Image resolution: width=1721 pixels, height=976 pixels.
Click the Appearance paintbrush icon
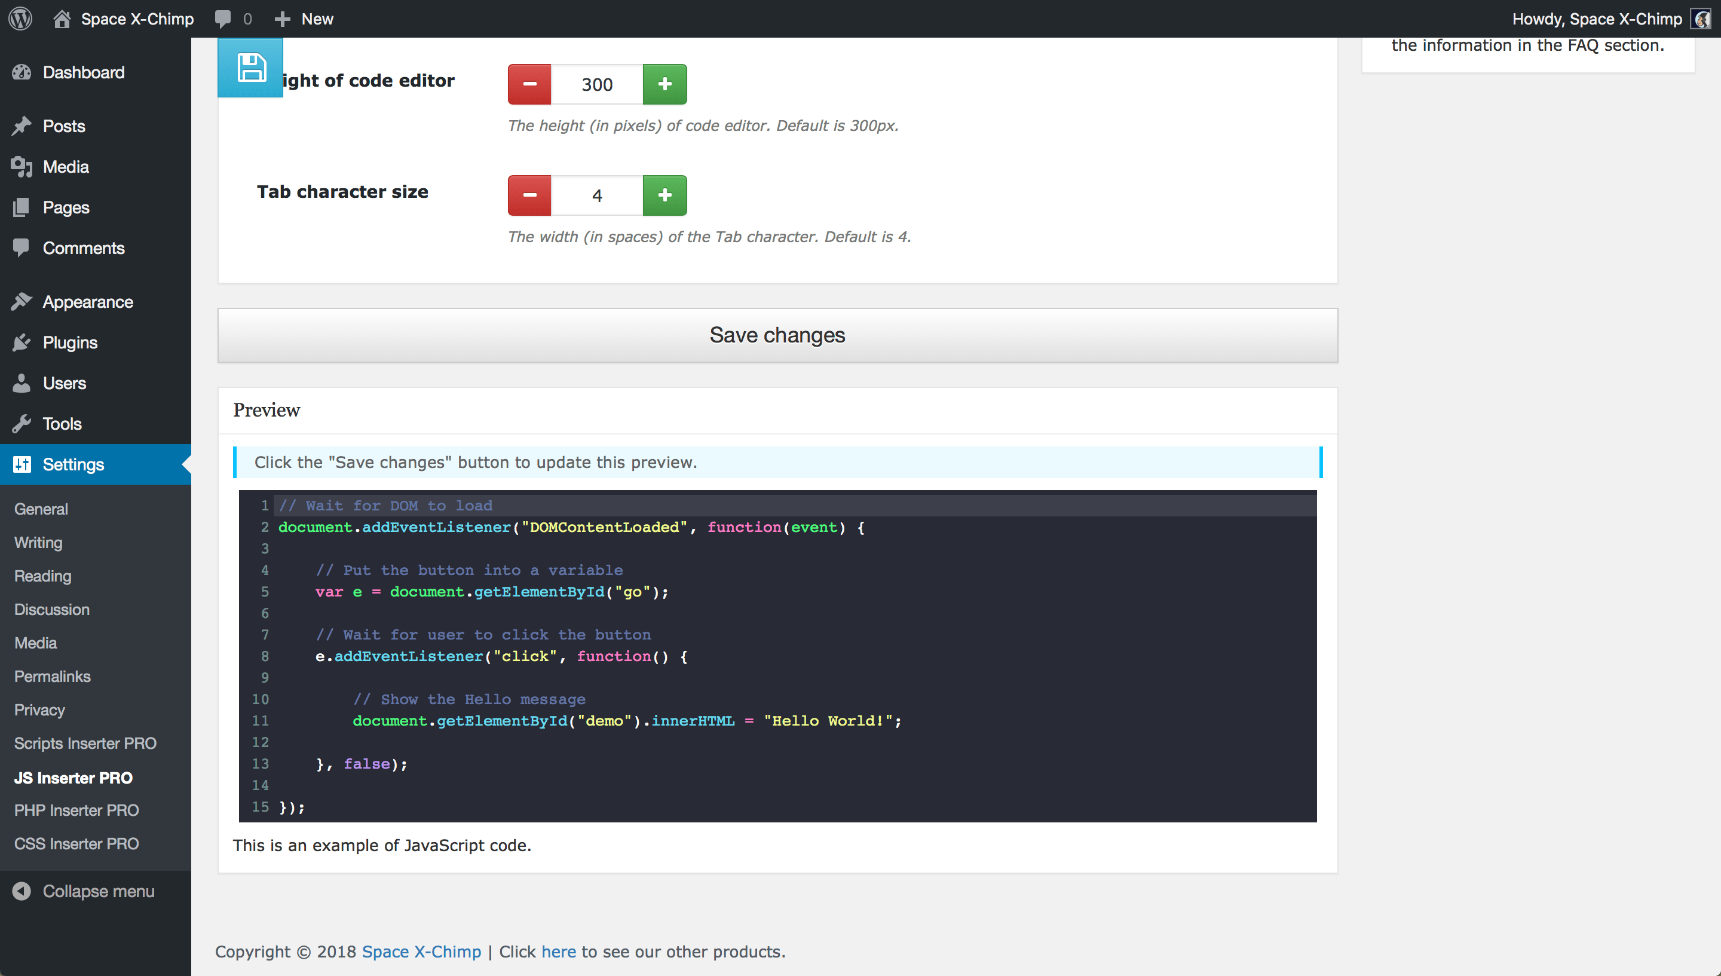pos(22,302)
